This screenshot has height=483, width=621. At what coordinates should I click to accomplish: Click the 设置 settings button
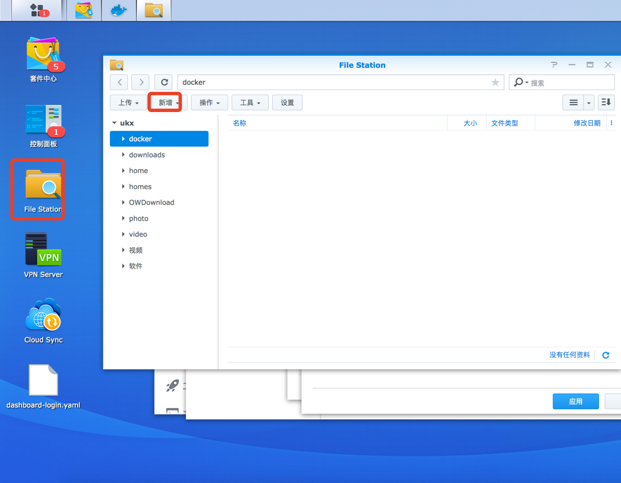(x=287, y=103)
